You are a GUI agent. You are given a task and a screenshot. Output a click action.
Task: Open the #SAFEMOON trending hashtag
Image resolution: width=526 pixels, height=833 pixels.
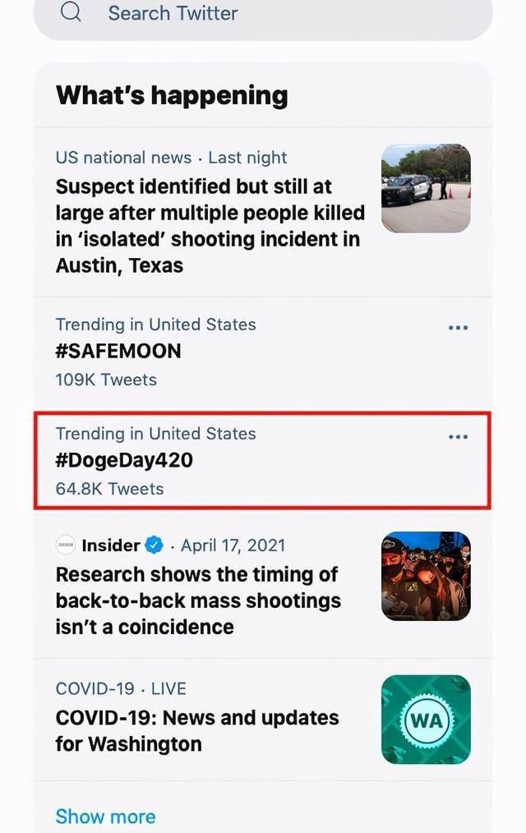coord(118,352)
